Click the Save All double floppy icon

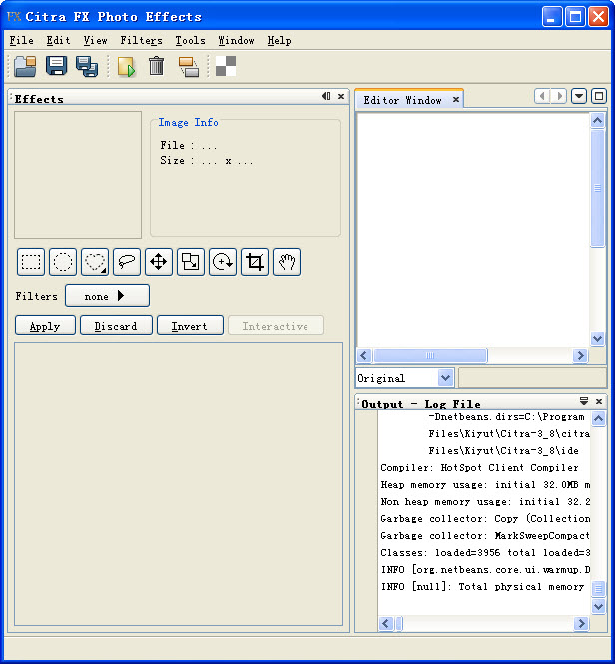point(87,67)
